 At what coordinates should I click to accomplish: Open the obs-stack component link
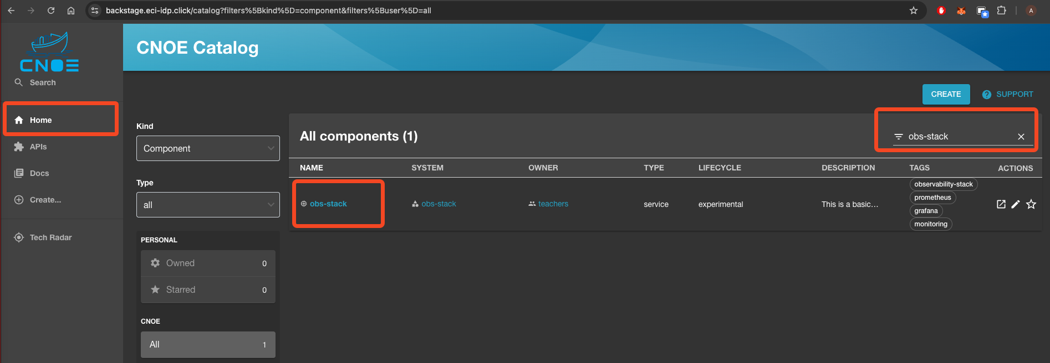[x=328, y=204]
